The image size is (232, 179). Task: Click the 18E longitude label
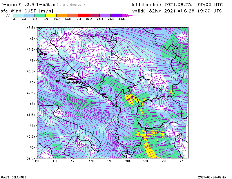click(92, 161)
